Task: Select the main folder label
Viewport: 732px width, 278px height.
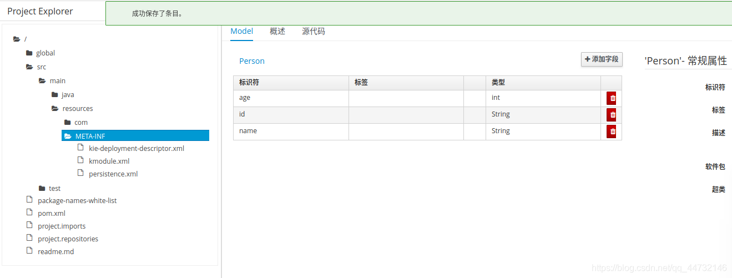Action: point(58,81)
